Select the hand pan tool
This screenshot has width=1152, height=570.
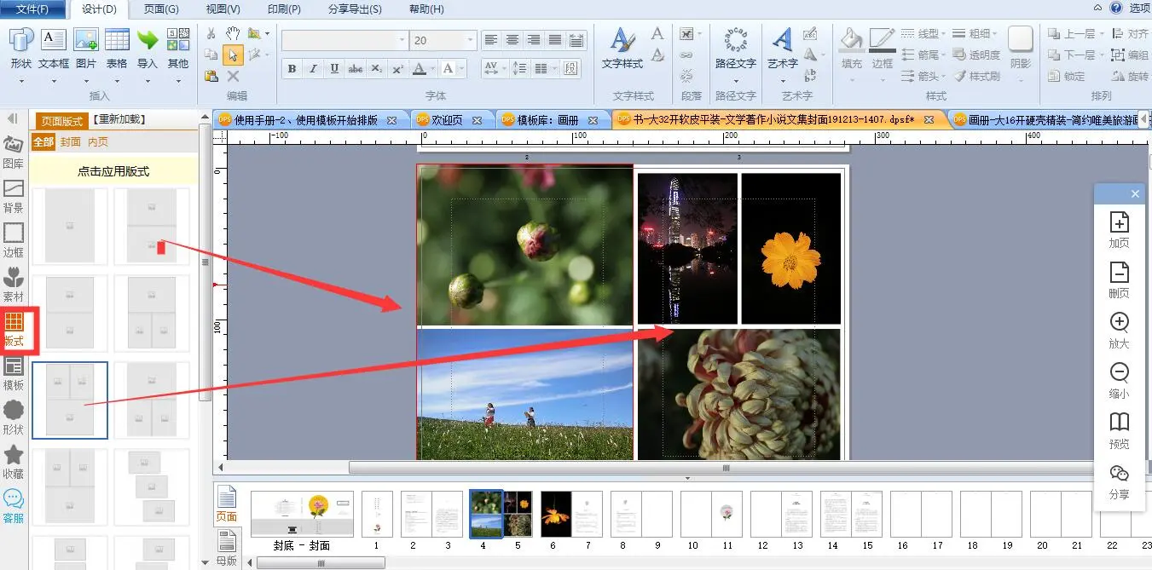(233, 34)
